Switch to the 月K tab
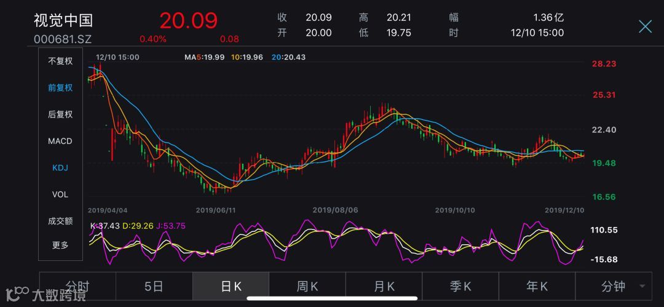 [x=384, y=287]
